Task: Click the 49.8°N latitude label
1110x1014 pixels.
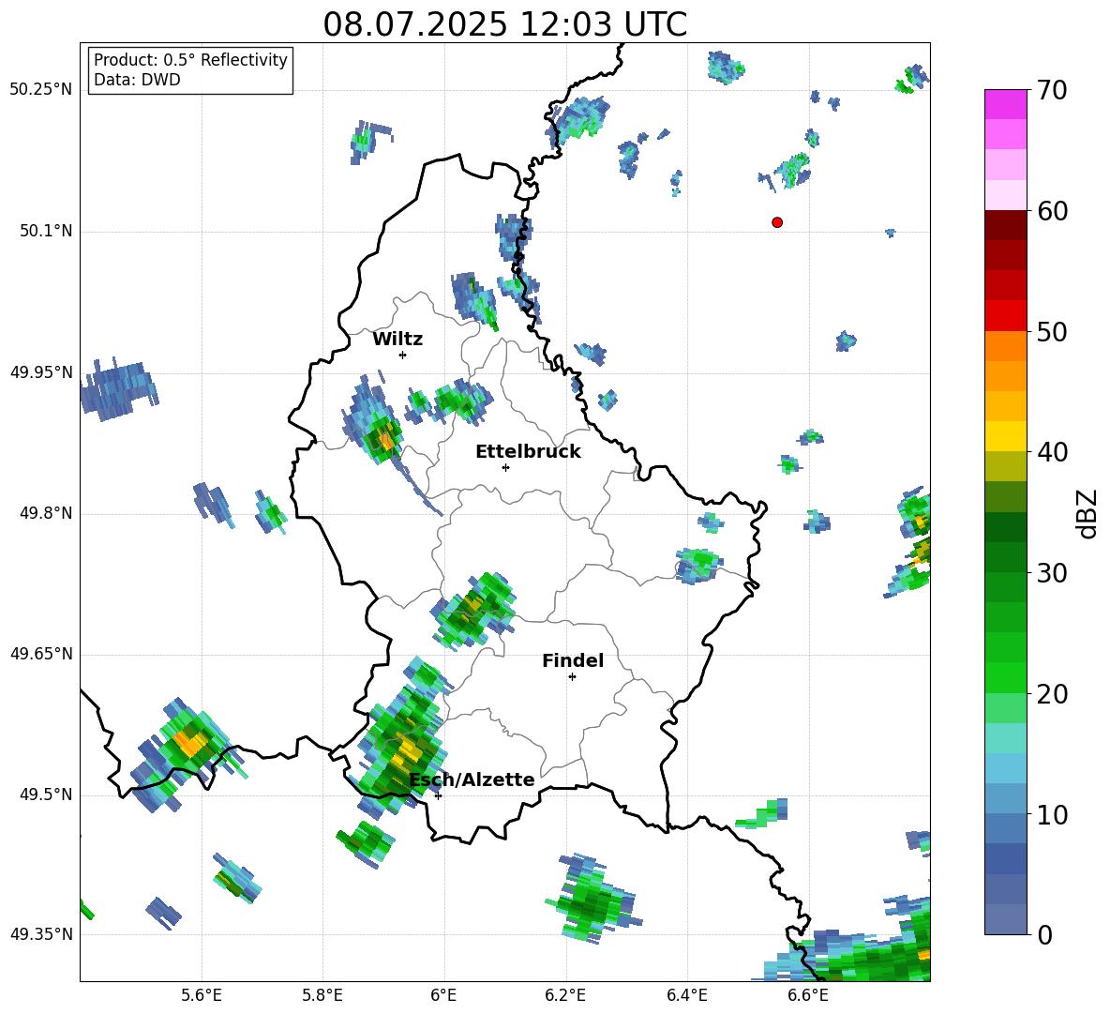Action: [x=46, y=513]
